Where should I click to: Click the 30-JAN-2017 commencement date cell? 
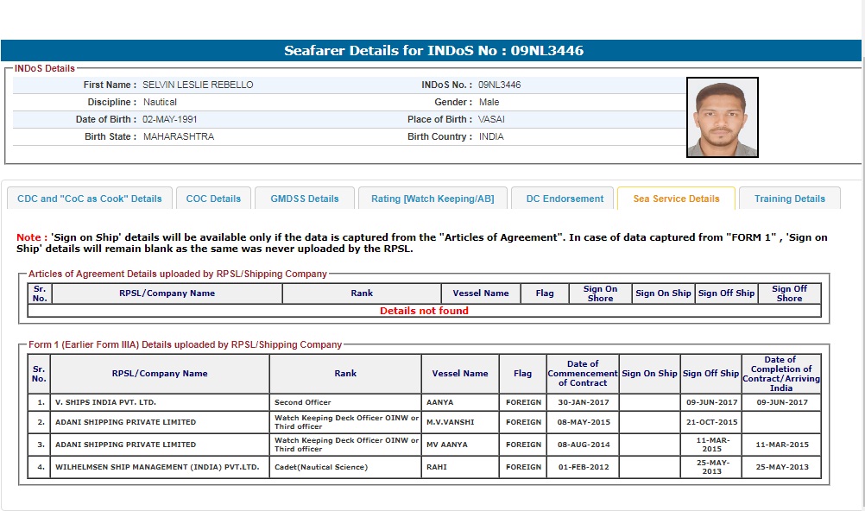pos(583,402)
